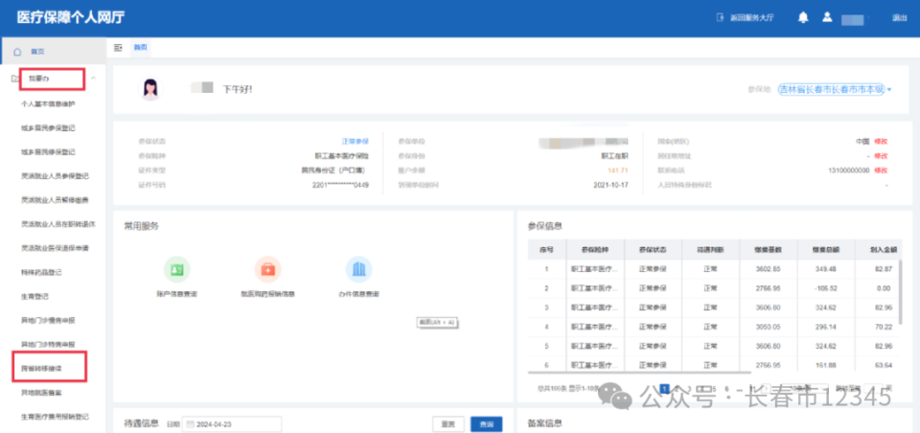Go to pagination page 6
This screenshot has width=920, height=433.
click(x=725, y=388)
